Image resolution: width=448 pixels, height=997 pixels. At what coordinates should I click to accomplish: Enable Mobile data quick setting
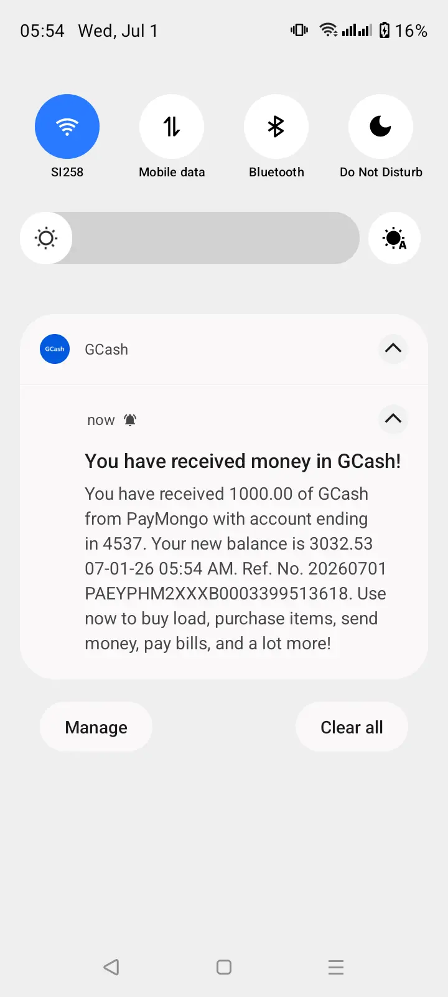[x=172, y=126]
